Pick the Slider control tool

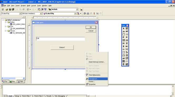coord(124,49)
